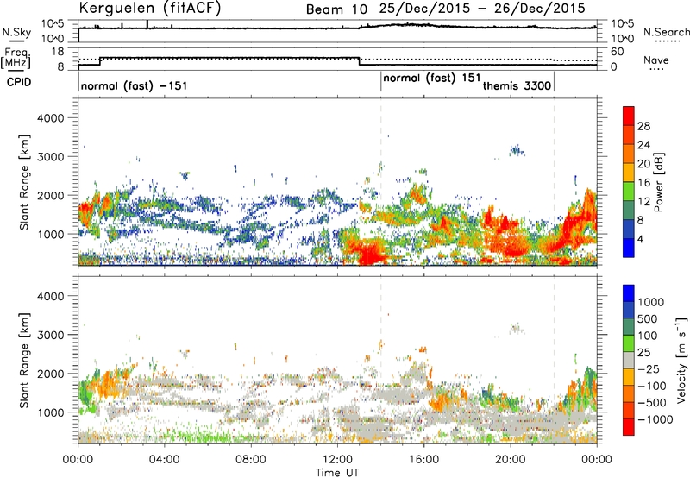The height and width of the screenshot is (478, 690).
Task: Pick the red top segment of Power color bar
Action: coord(629,116)
